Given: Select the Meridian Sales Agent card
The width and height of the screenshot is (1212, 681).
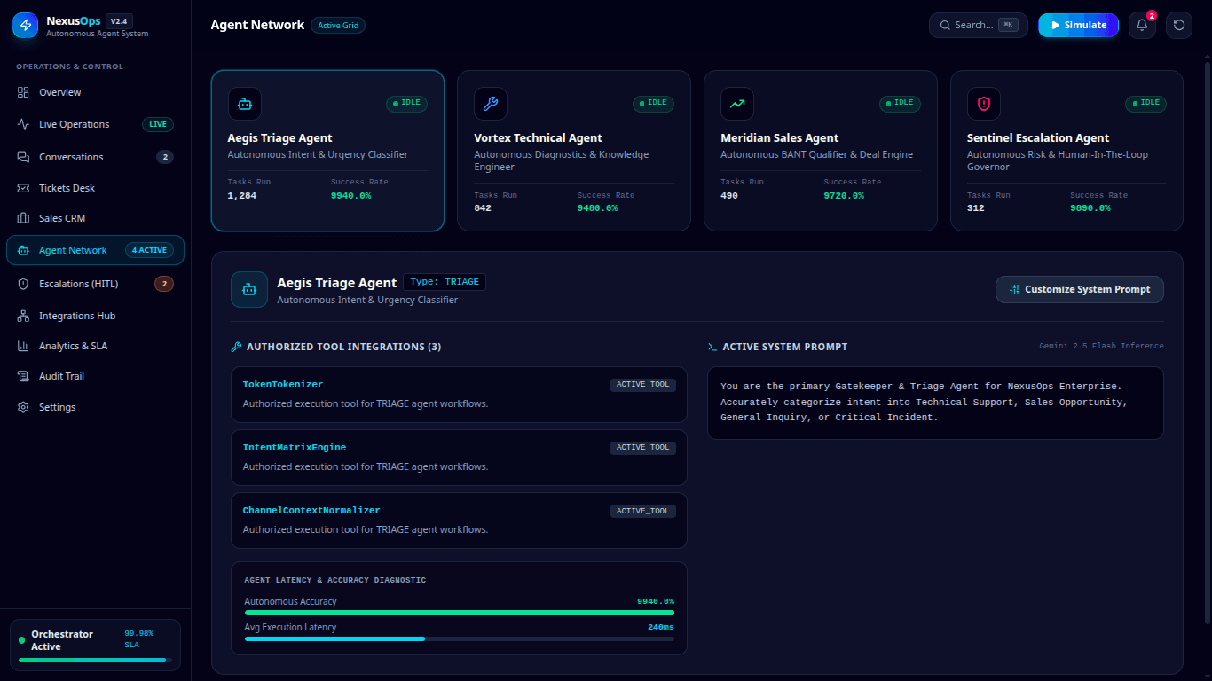Looking at the screenshot, I should (821, 151).
